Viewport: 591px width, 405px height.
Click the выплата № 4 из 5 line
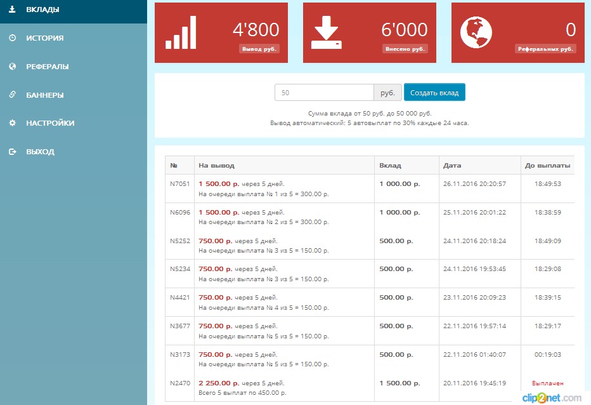click(x=264, y=308)
